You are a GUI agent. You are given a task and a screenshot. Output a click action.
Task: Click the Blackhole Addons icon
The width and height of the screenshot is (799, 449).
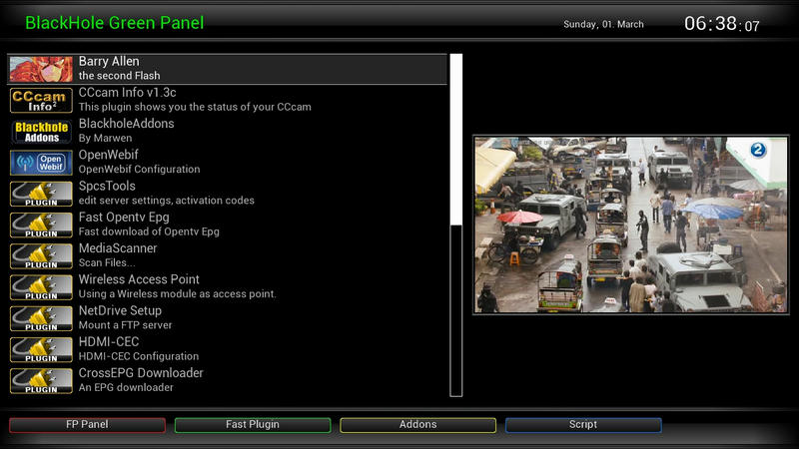coord(41,132)
